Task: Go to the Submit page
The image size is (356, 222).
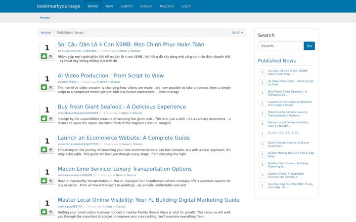Action: point(127,6)
